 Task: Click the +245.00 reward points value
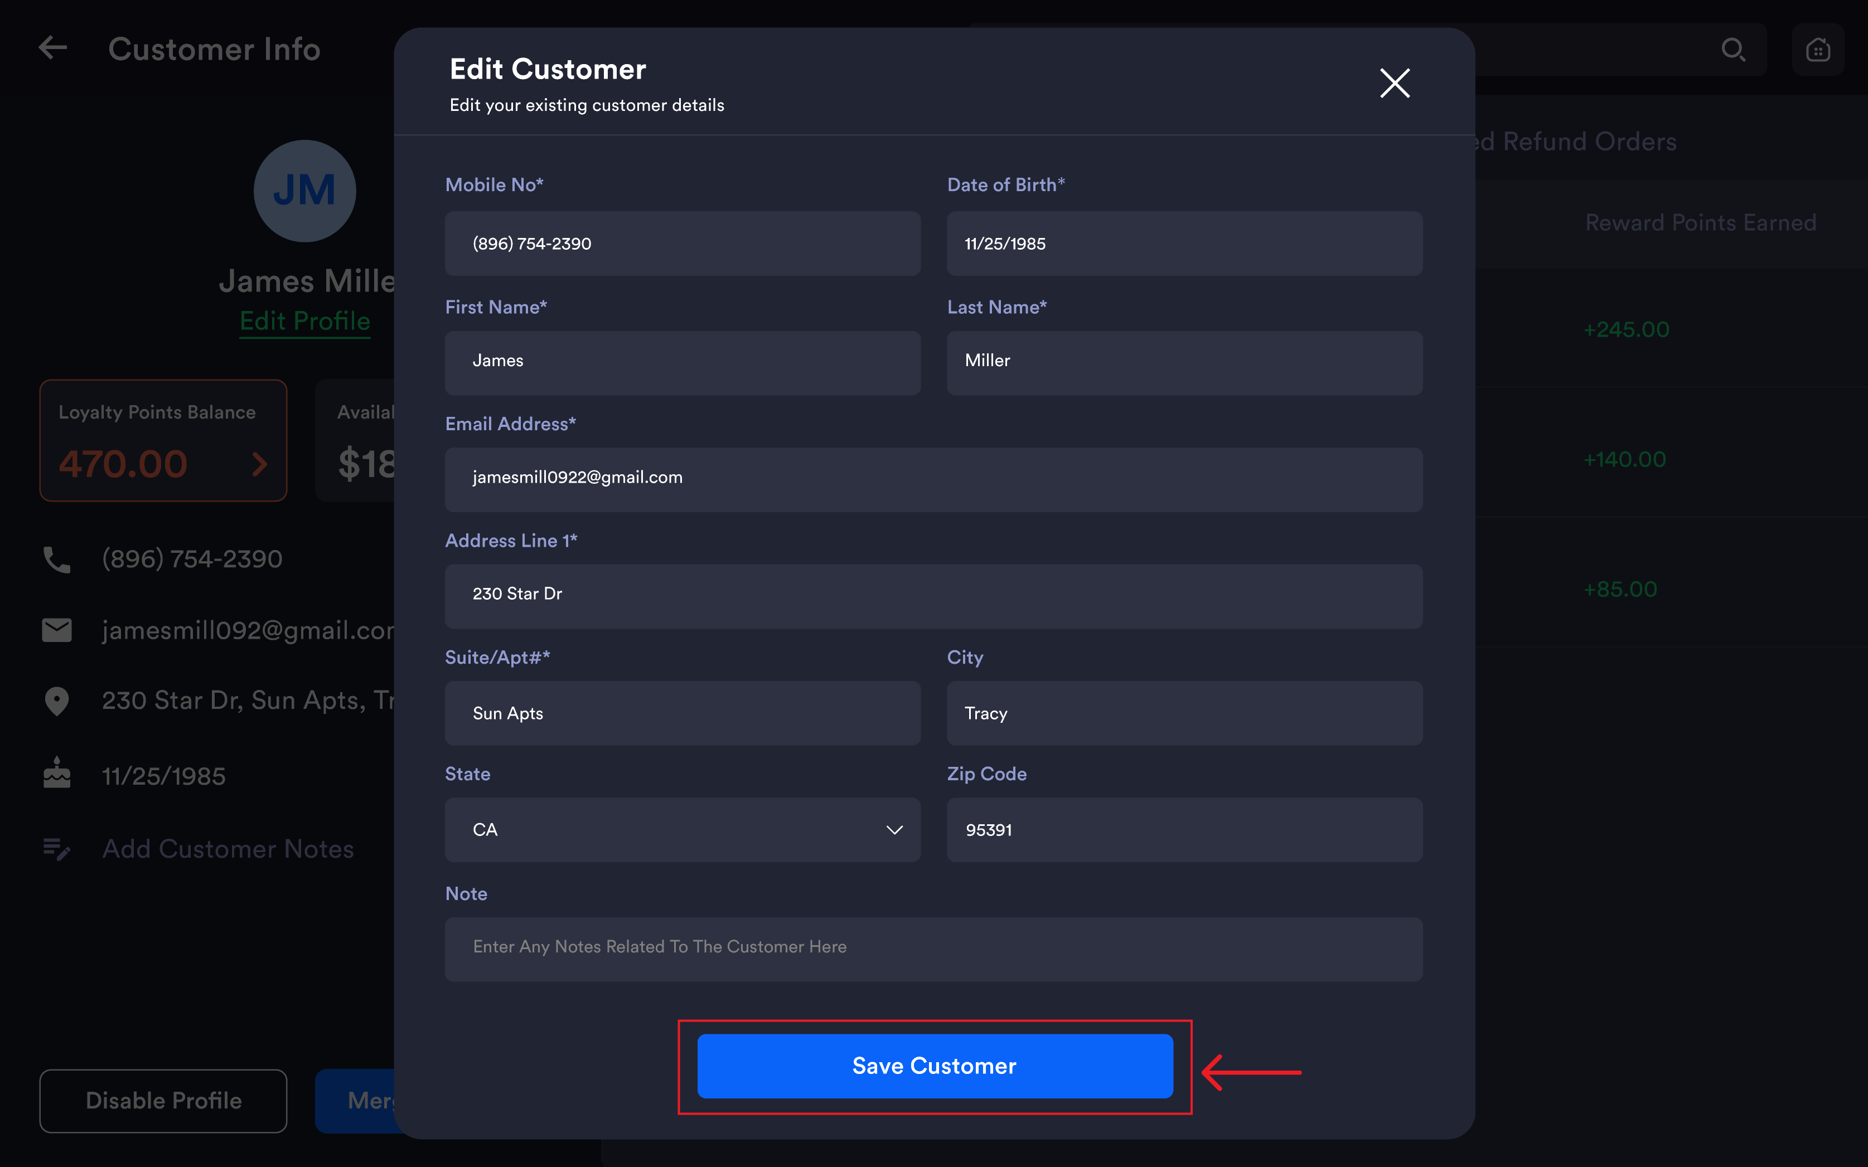[1627, 329]
